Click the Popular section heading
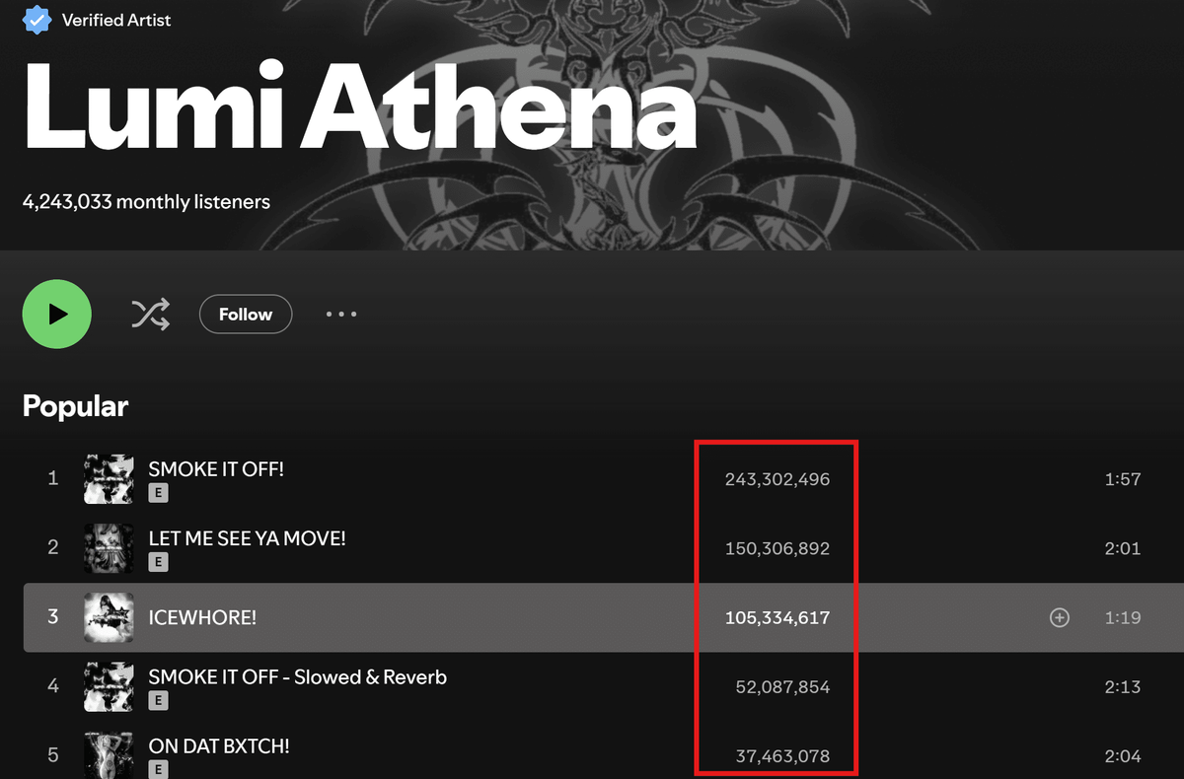 coord(75,405)
